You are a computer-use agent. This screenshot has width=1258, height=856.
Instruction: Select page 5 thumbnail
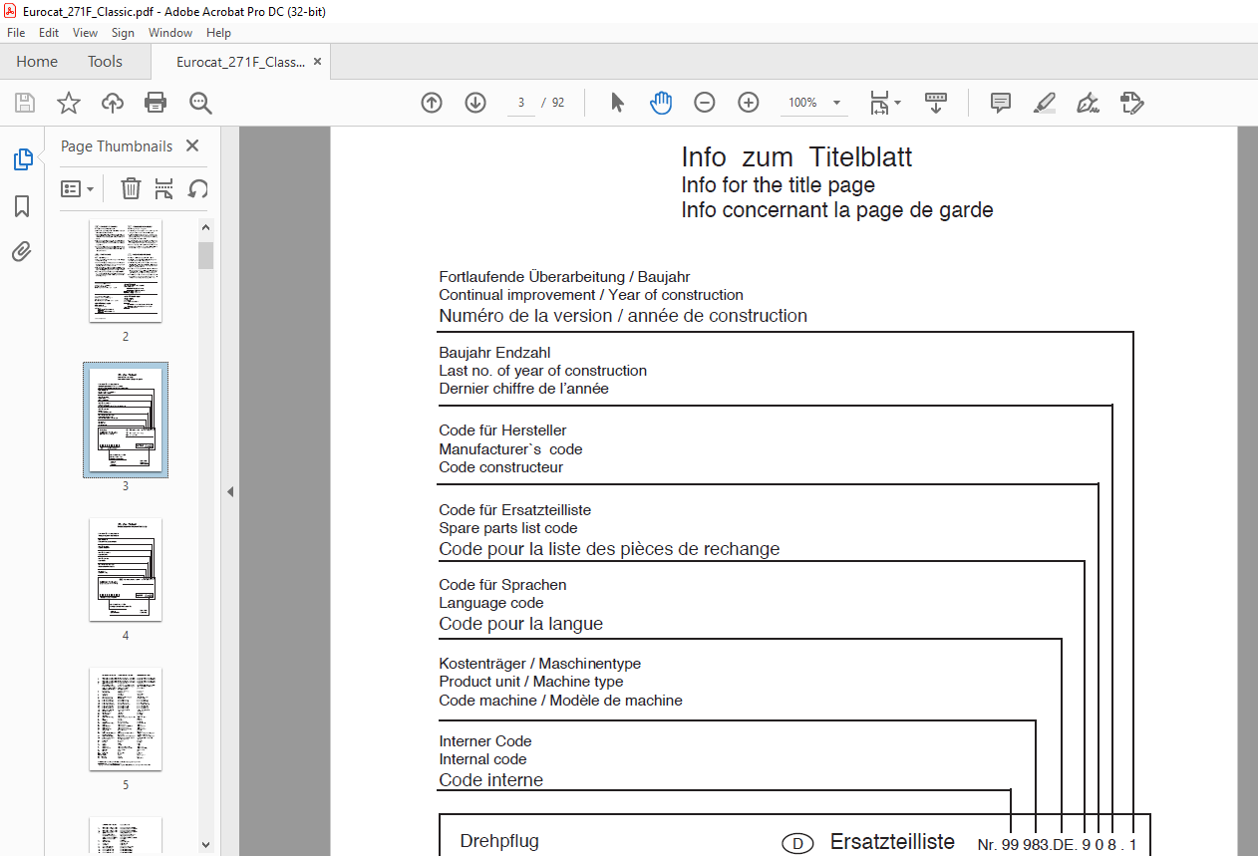click(126, 718)
